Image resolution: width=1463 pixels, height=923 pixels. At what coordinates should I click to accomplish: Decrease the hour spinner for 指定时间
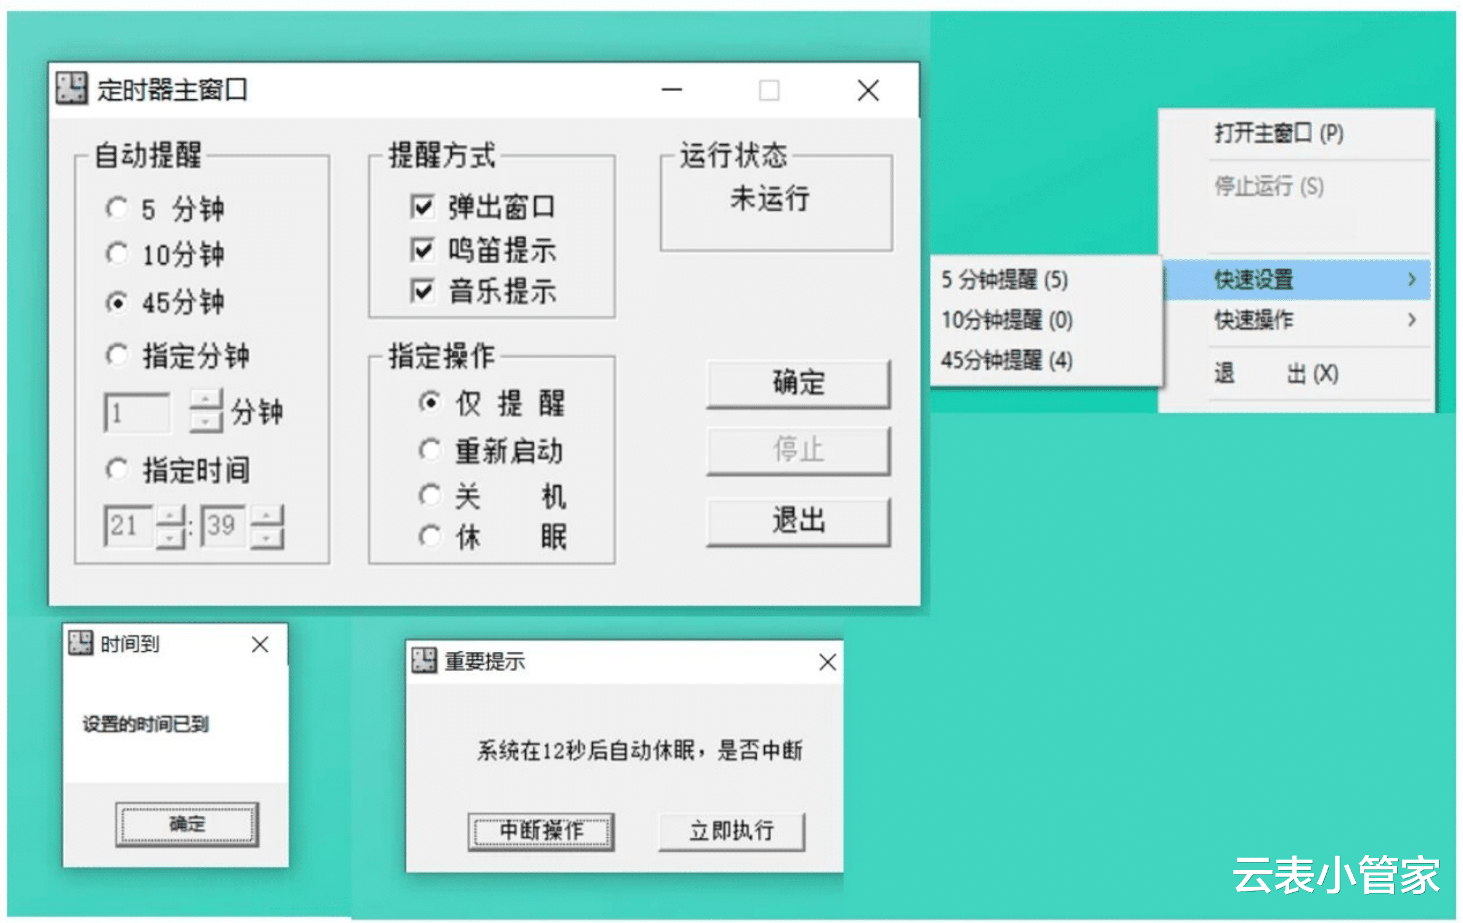(x=171, y=538)
